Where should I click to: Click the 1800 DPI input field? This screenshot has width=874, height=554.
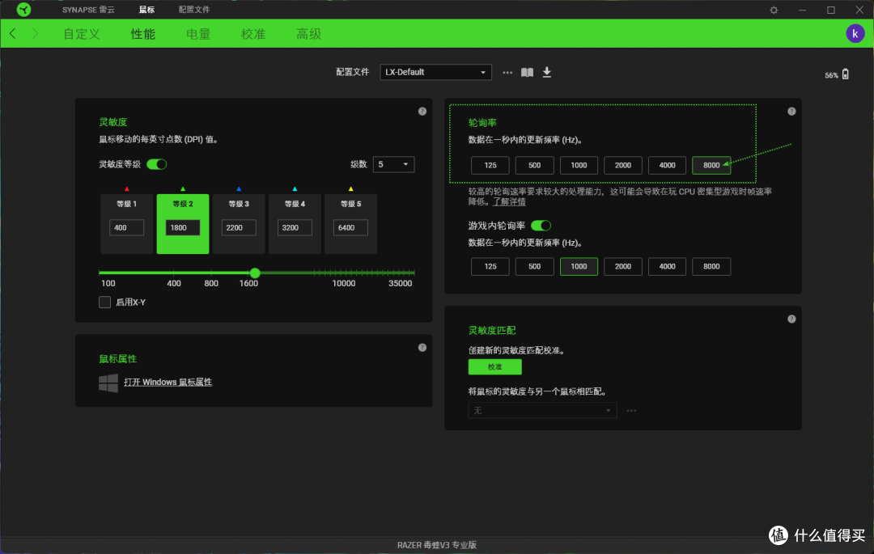click(183, 228)
